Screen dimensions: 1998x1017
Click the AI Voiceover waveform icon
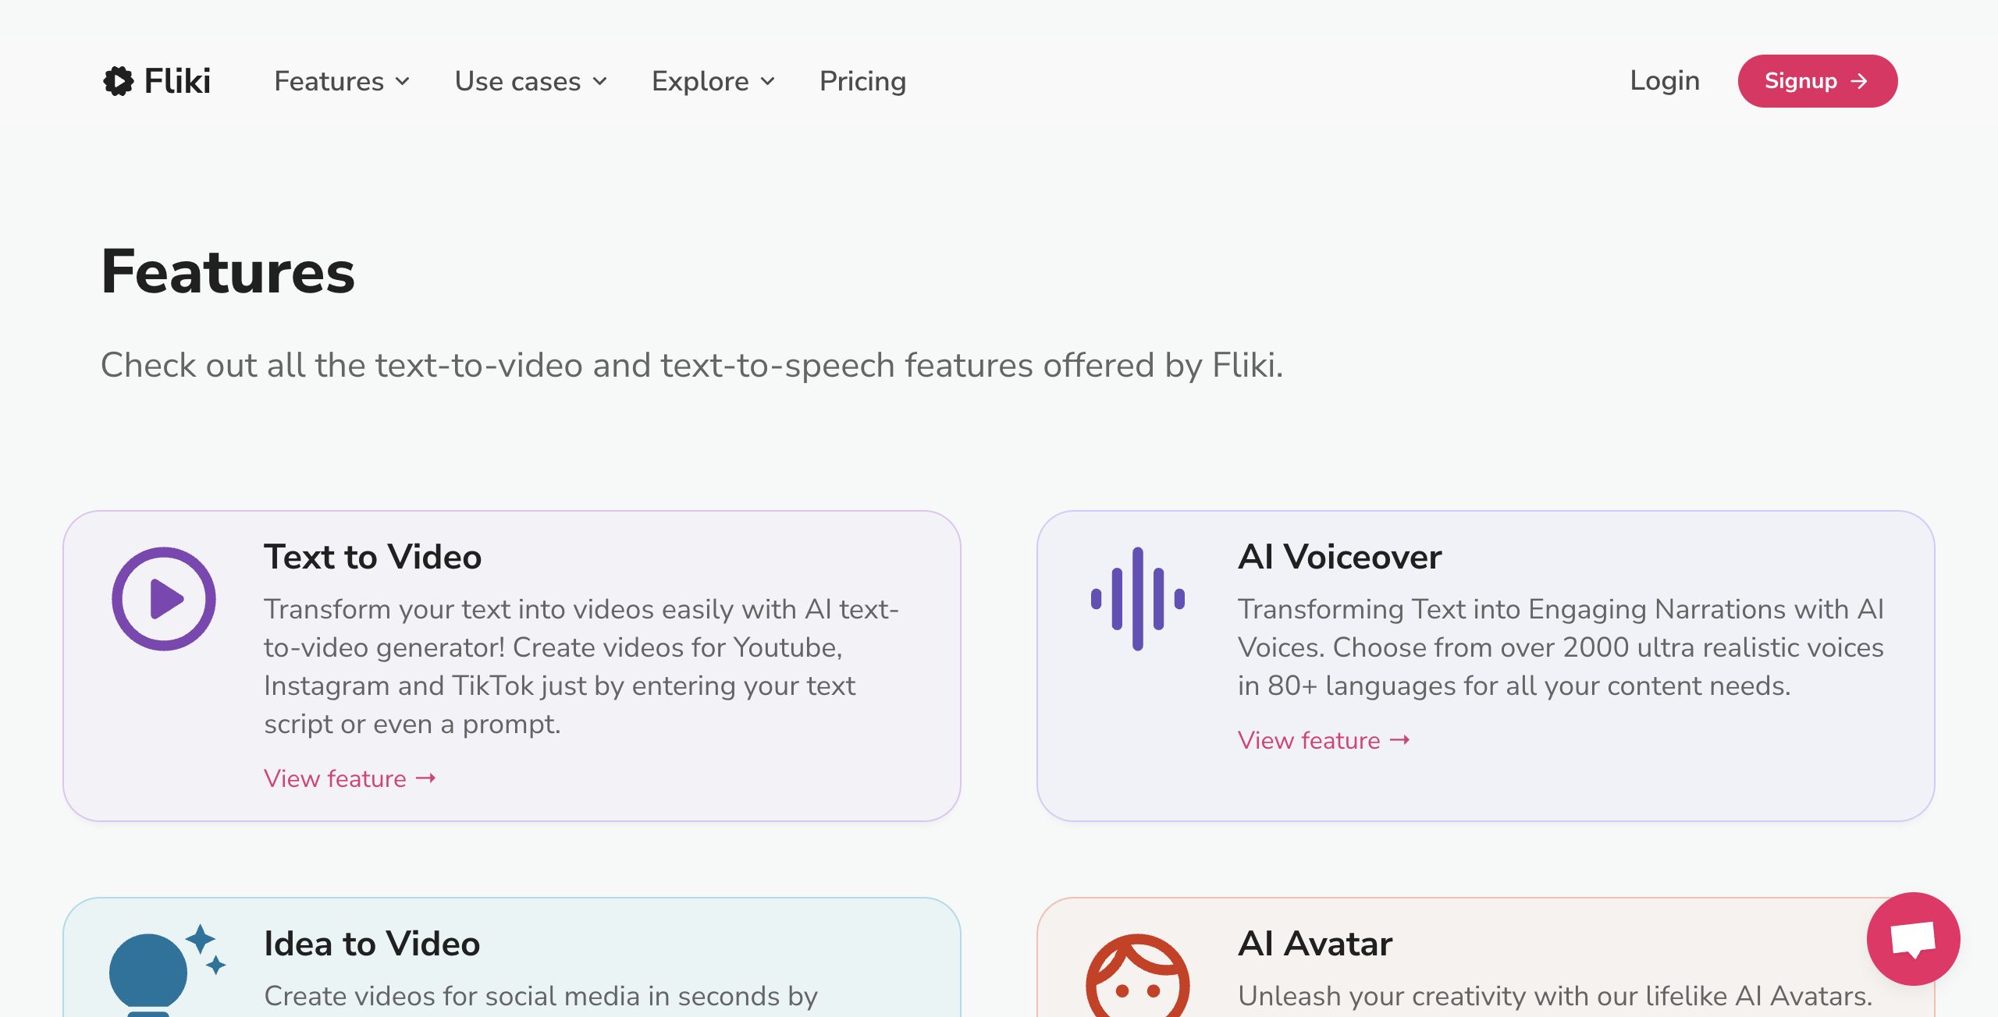(x=1138, y=599)
